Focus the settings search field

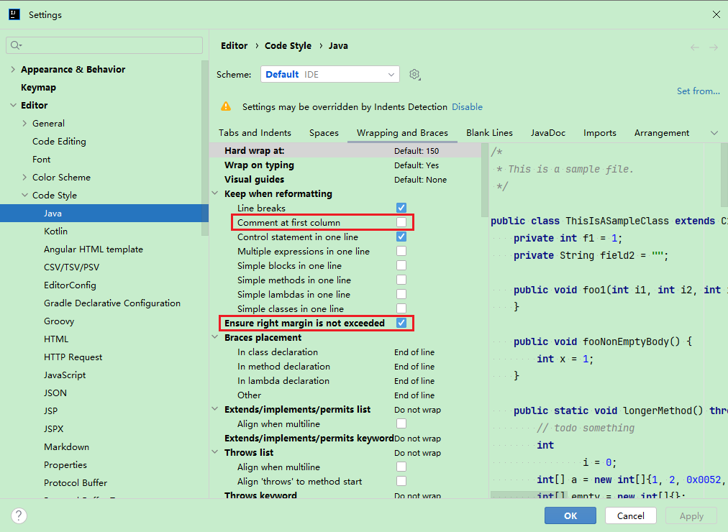pyautogui.click(x=108, y=45)
